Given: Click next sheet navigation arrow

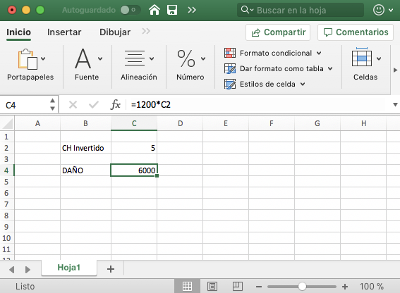Looking at the screenshot, I should tap(28, 269).
